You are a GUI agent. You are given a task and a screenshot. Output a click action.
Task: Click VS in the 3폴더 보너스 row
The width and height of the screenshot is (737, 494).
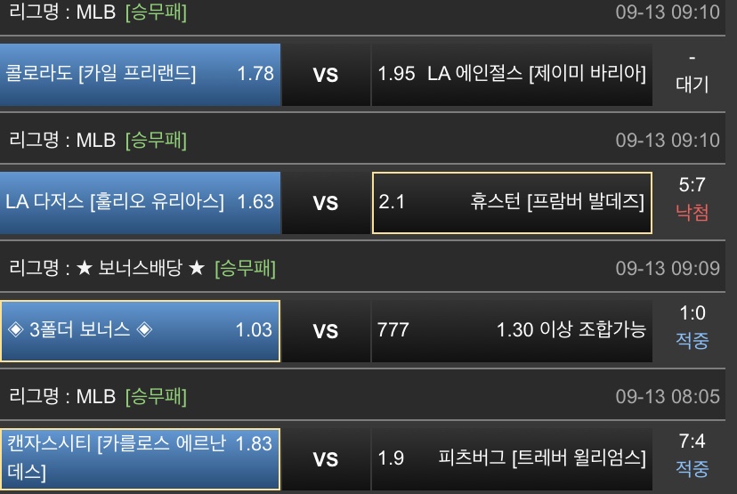pos(326,331)
